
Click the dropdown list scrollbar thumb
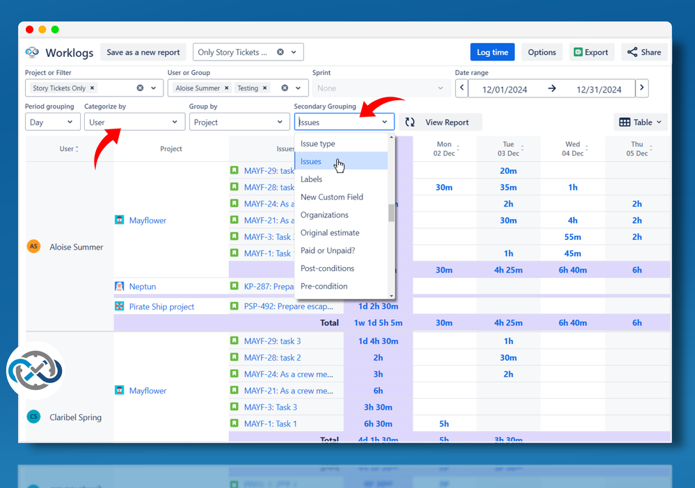[391, 213]
